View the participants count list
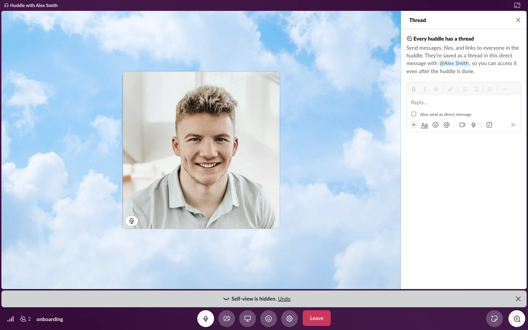The image size is (528, 330). pos(25,319)
